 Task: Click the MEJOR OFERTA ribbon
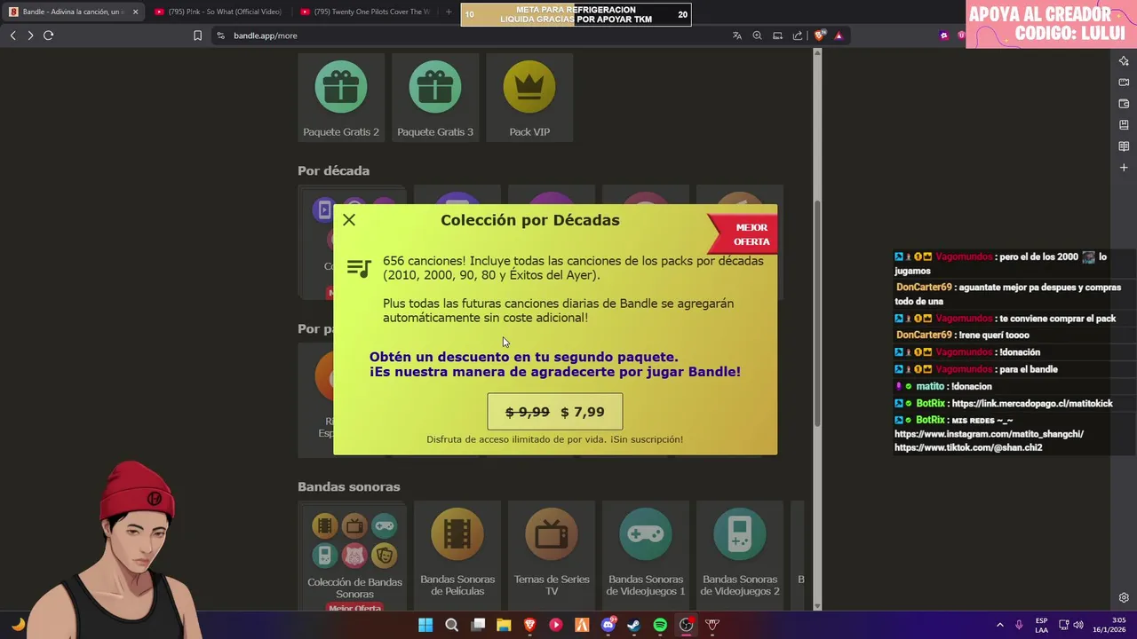pyautogui.click(x=744, y=234)
